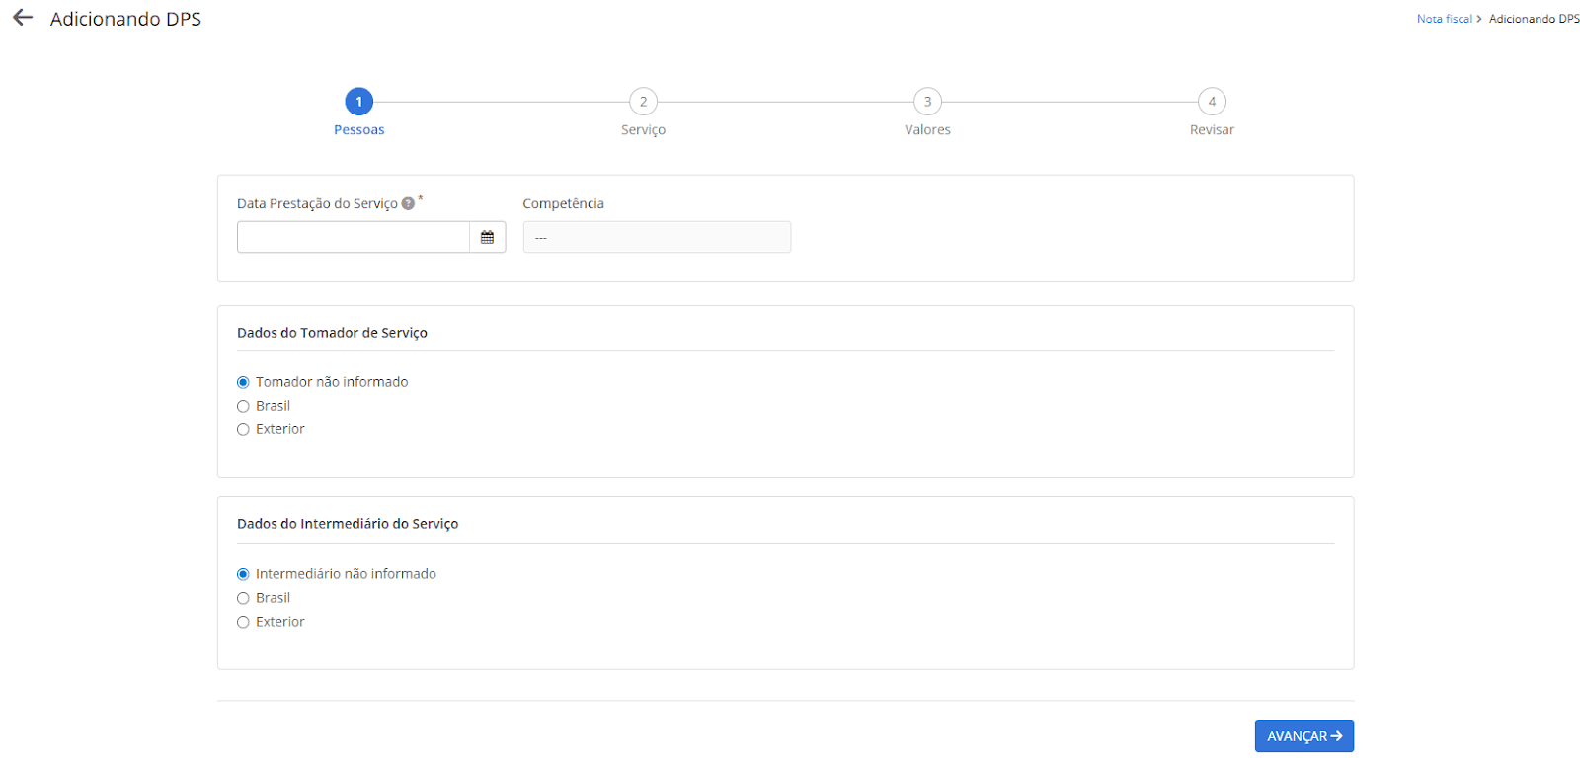Focus the Data Prestação do Serviço input

click(x=353, y=237)
